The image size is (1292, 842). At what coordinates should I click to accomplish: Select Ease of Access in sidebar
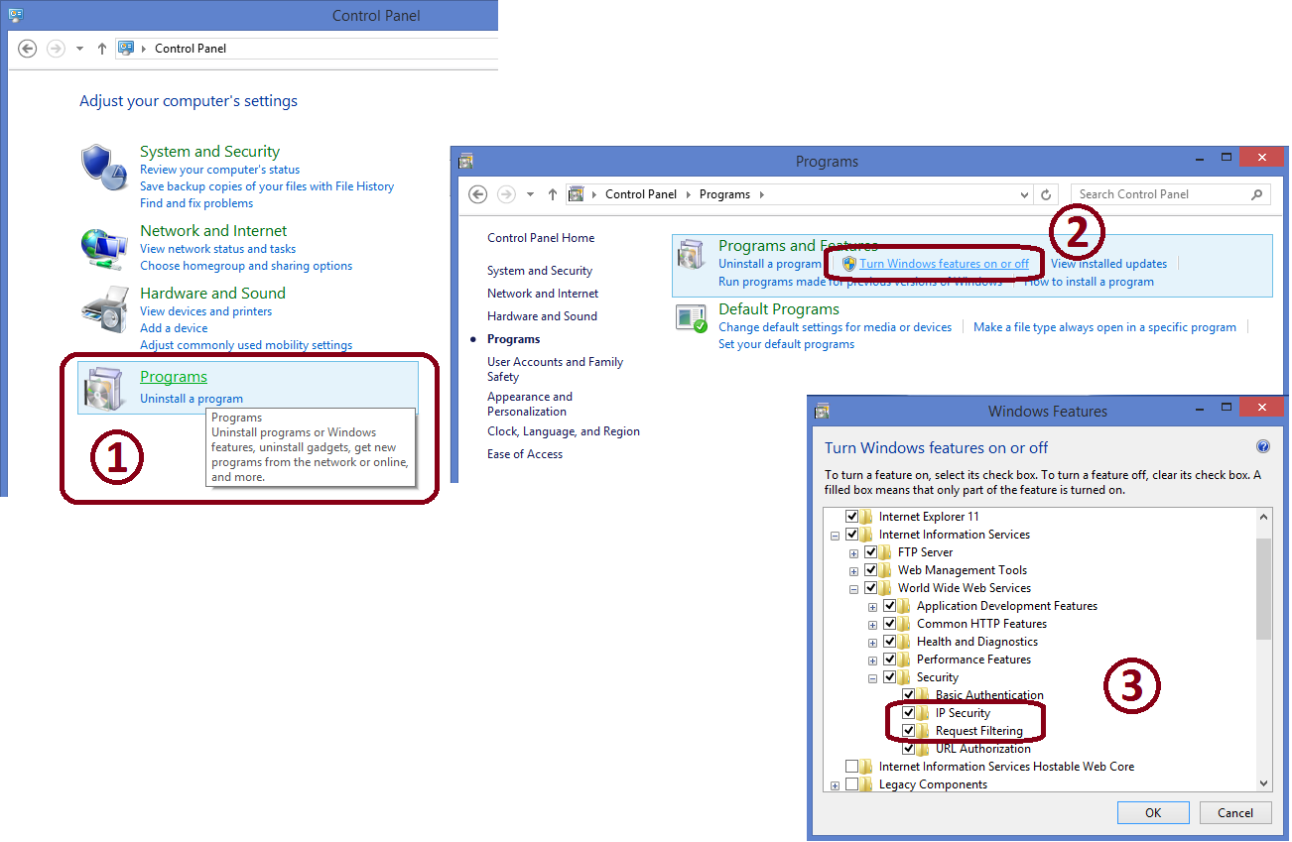(x=525, y=454)
